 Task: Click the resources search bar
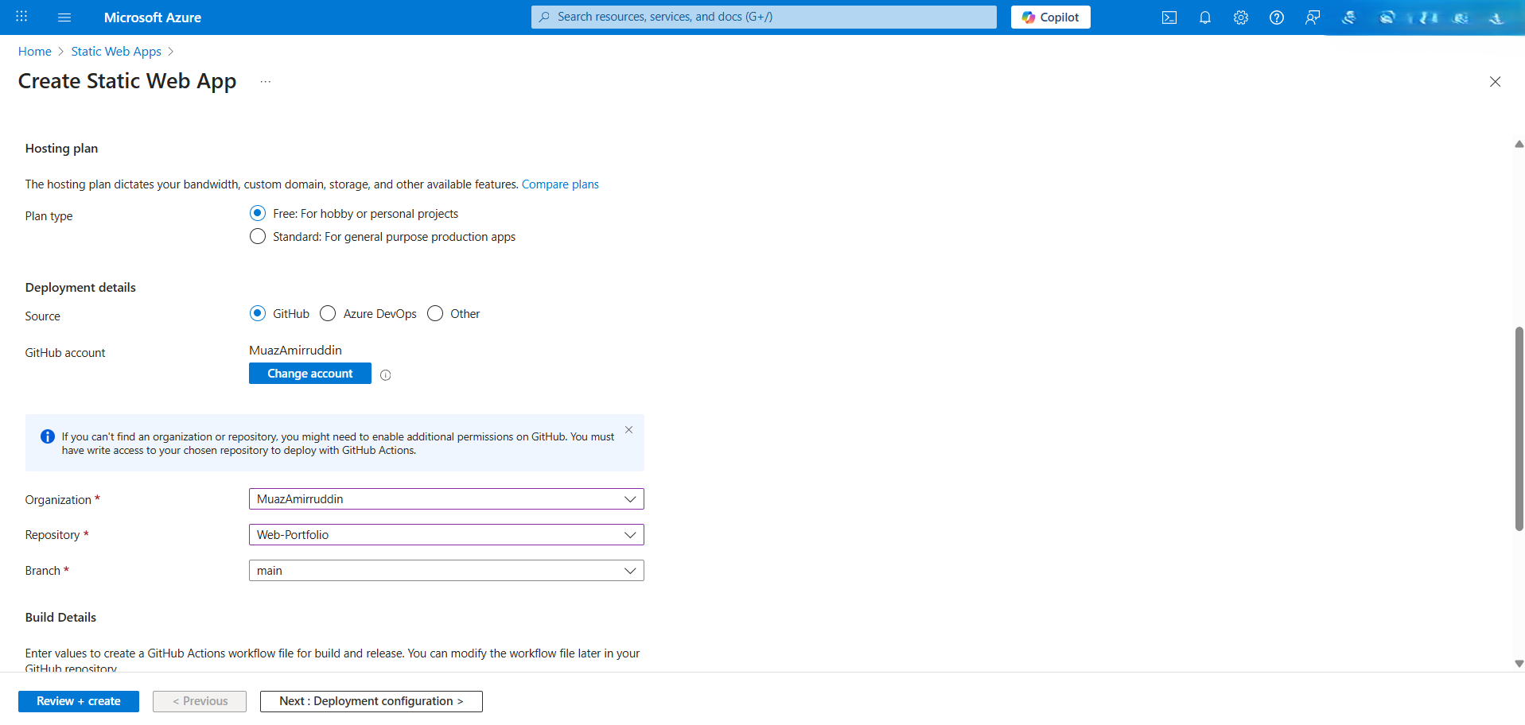(763, 17)
